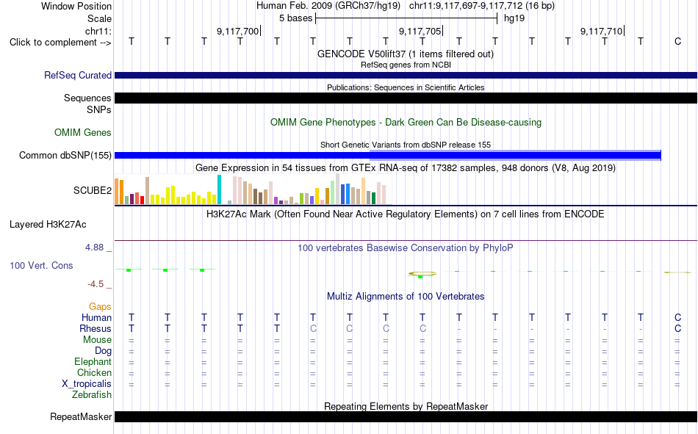Click 'Human Feb. 2009 (GRCh37/hg19)' header text
The width and height of the screenshot is (698, 434).
pyautogui.click(x=328, y=6)
